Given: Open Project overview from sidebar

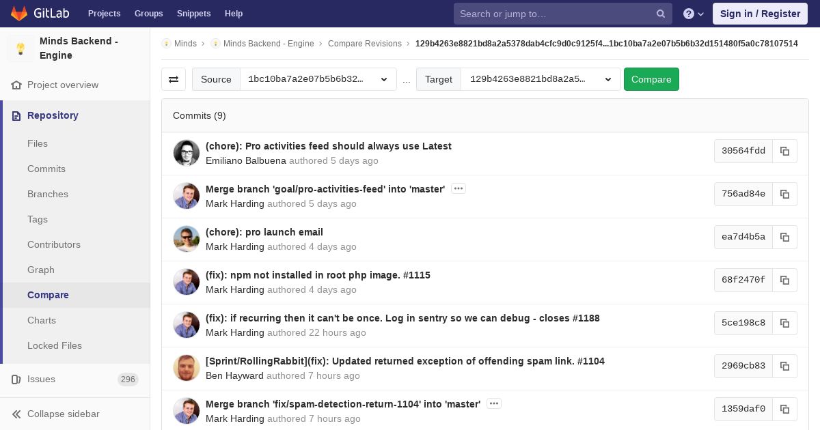Looking at the screenshot, I should coord(63,85).
